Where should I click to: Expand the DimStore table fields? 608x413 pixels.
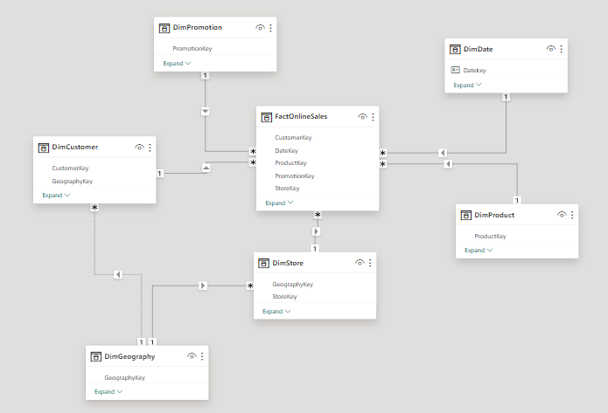(276, 311)
